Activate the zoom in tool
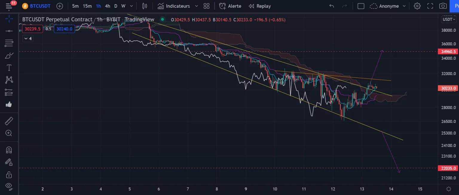The image size is (459, 195). 9,133
